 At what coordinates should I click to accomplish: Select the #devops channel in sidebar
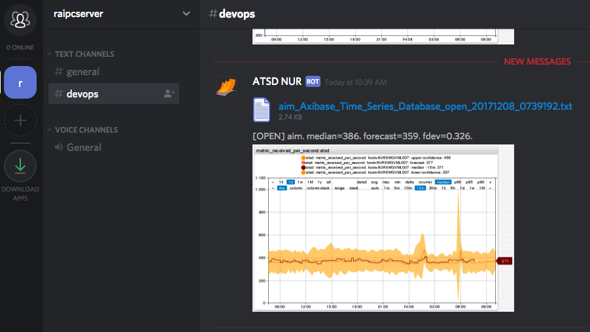point(82,94)
